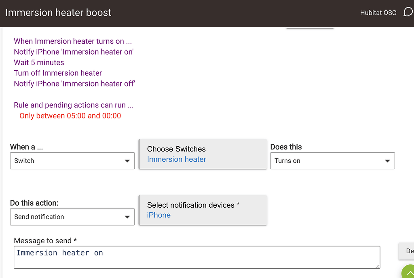This screenshot has width=414, height=278.
Task: Click the green scroll-to-top arrow button
Action: pyautogui.click(x=408, y=272)
